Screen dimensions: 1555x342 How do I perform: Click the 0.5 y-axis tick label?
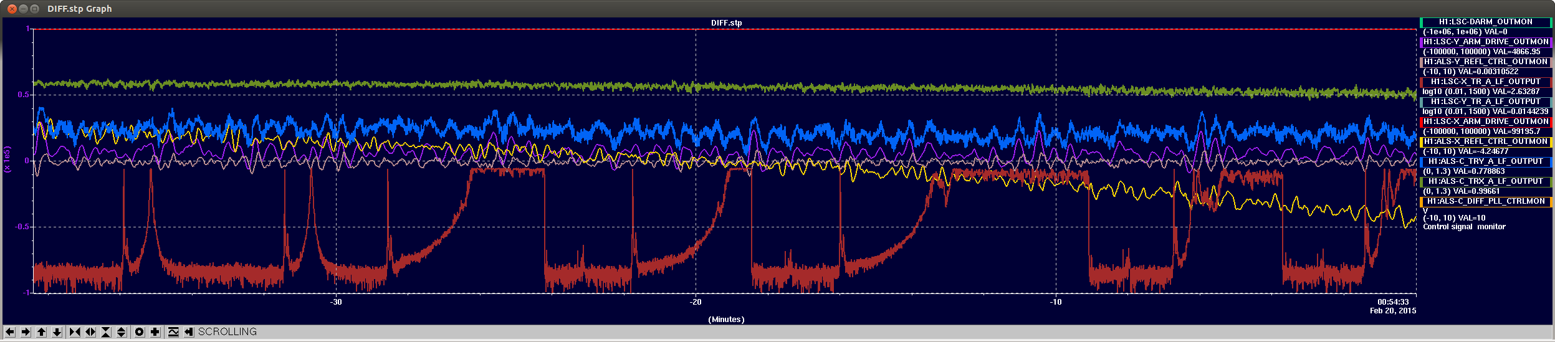tap(23, 95)
